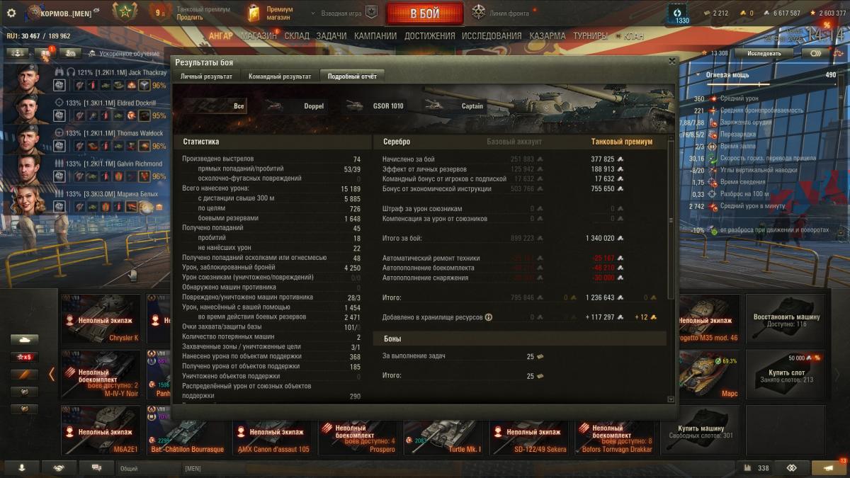The height and width of the screenshot is (478, 850).
Task: Open game settings gear icon
Action: click(11, 13)
